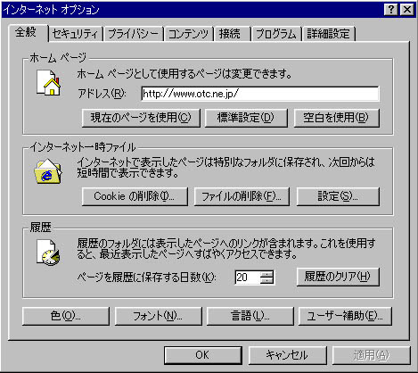
Task: Click 現在のページを使用 button
Action: [141, 118]
